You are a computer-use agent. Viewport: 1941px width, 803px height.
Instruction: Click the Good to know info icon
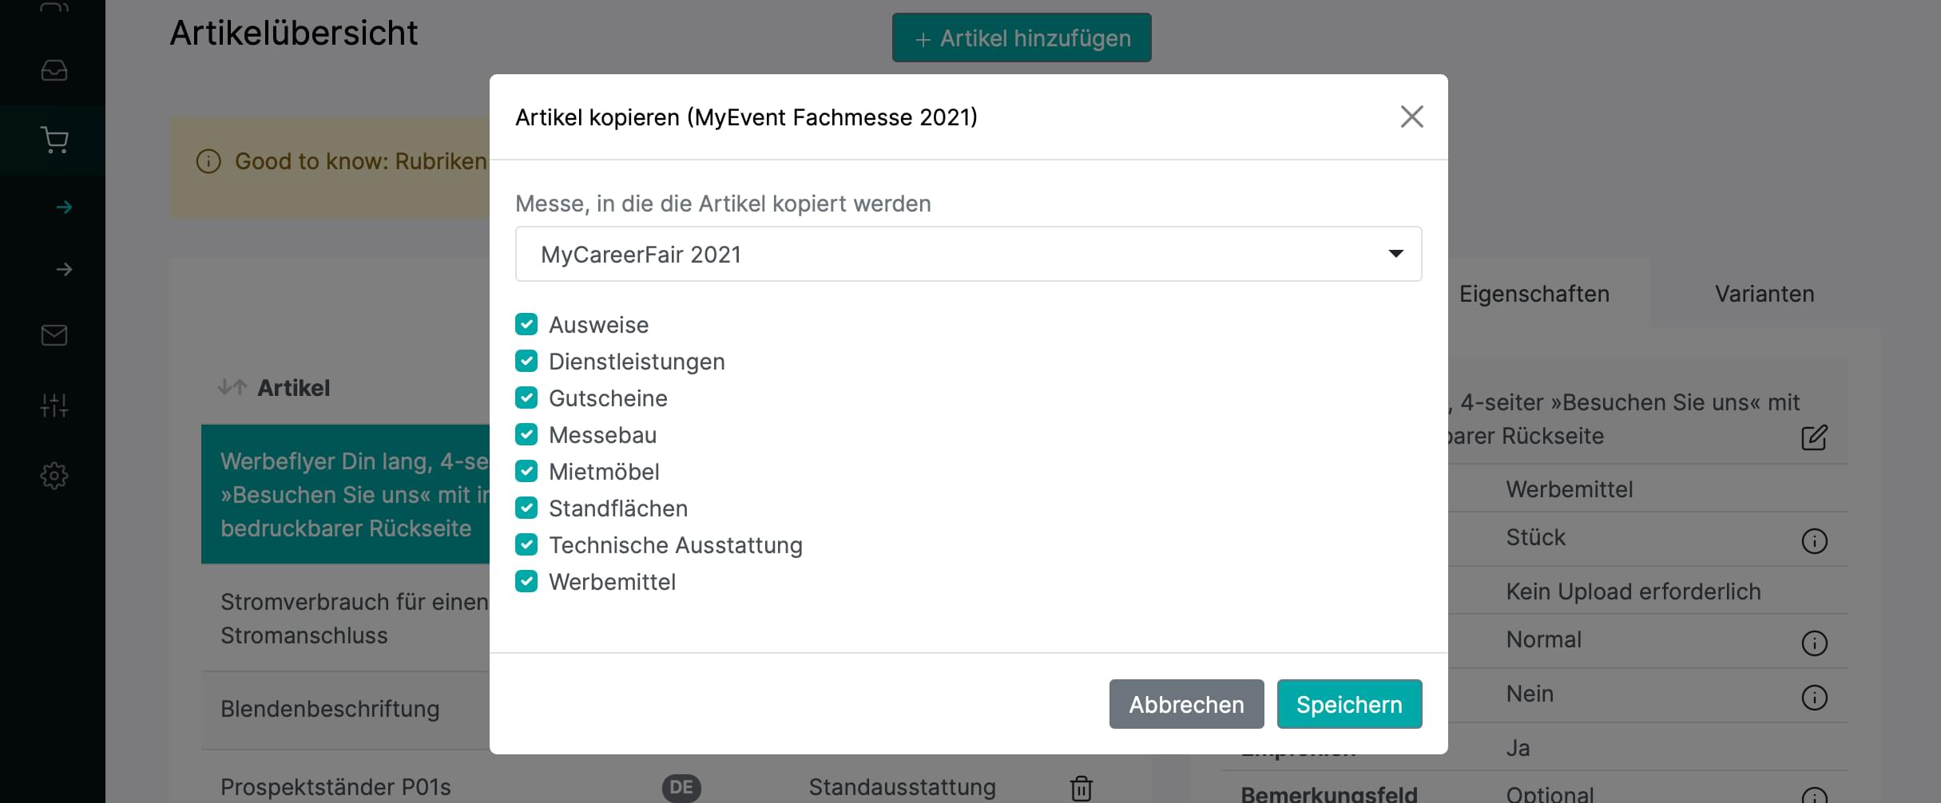click(x=208, y=162)
